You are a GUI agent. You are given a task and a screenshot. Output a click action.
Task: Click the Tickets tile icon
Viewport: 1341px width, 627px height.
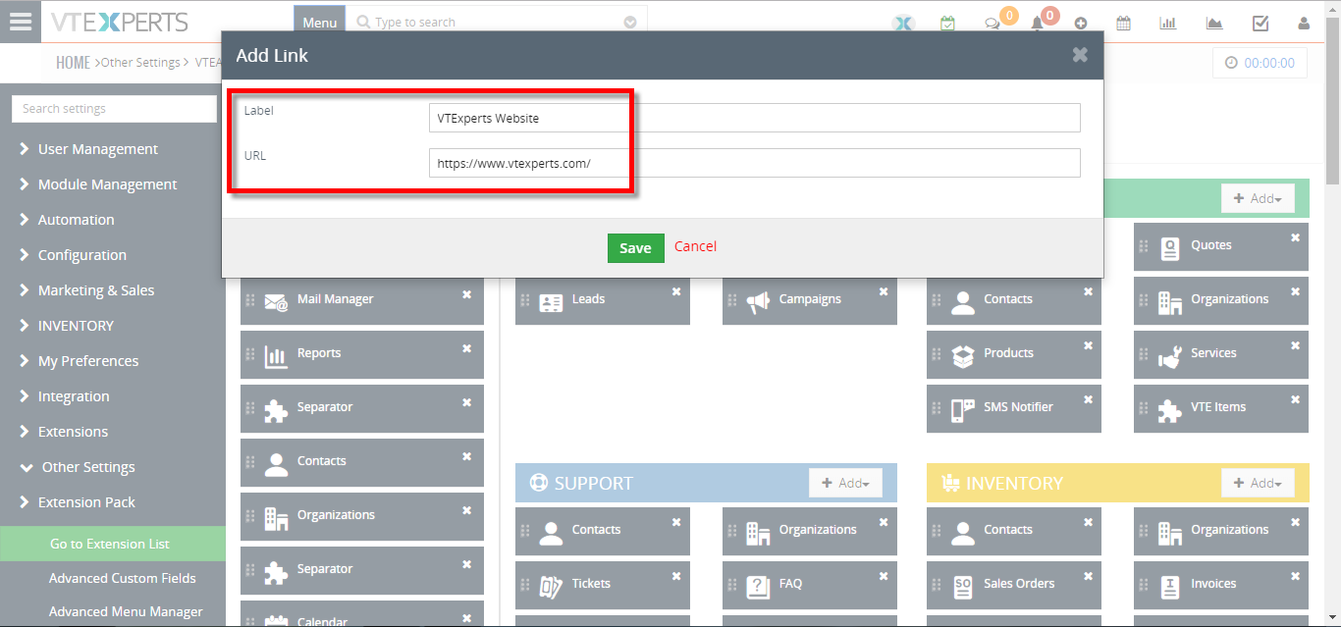click(x=551, y=585)
